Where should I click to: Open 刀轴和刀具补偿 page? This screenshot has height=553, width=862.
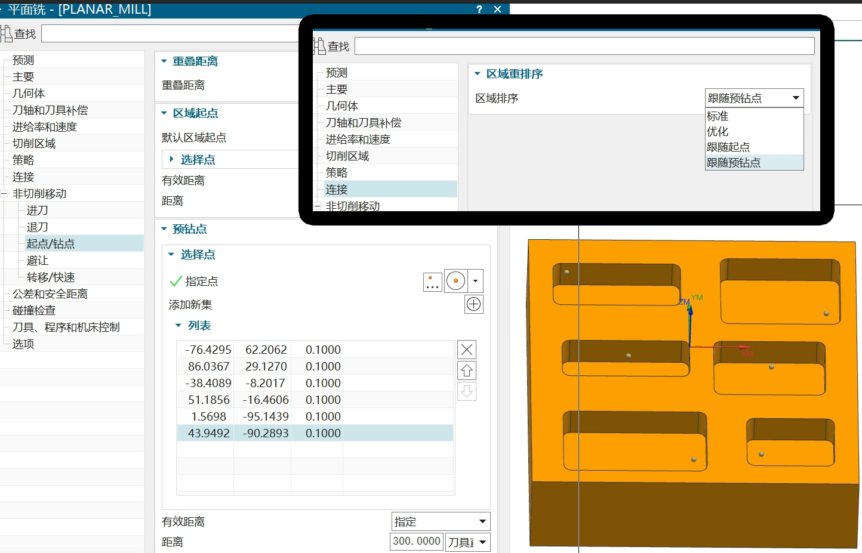50,110
